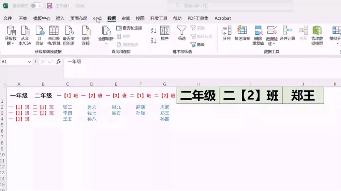
Task: Click cell D3 with 钱七
Action: [92, 113]
